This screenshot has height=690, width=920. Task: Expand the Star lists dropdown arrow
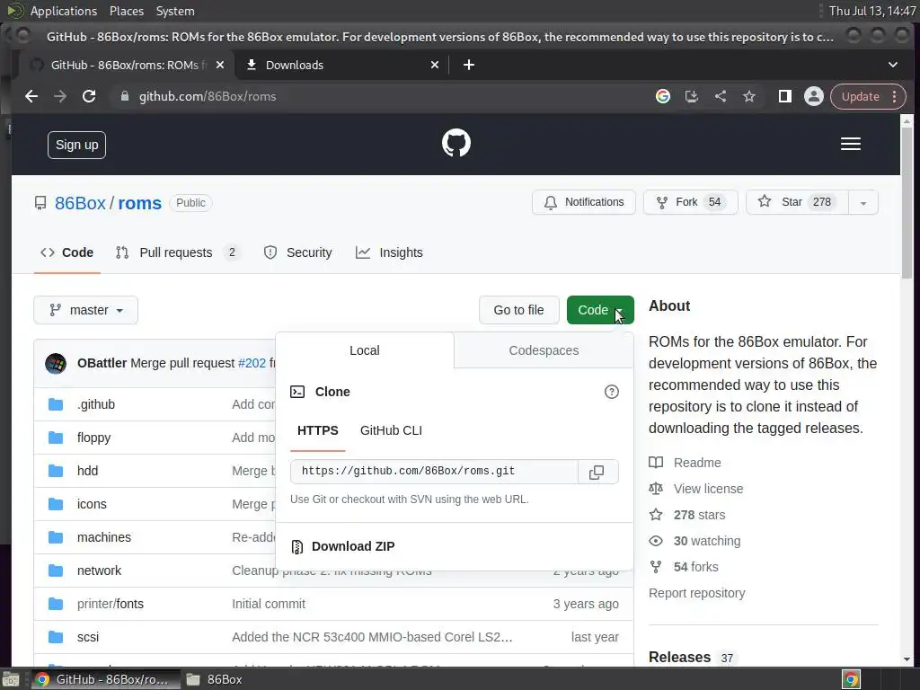click(863, 202)
